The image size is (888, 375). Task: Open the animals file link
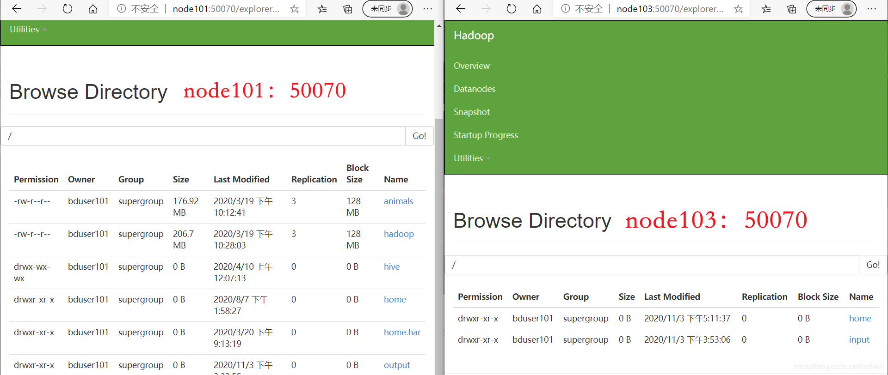(x=398, y=201)
